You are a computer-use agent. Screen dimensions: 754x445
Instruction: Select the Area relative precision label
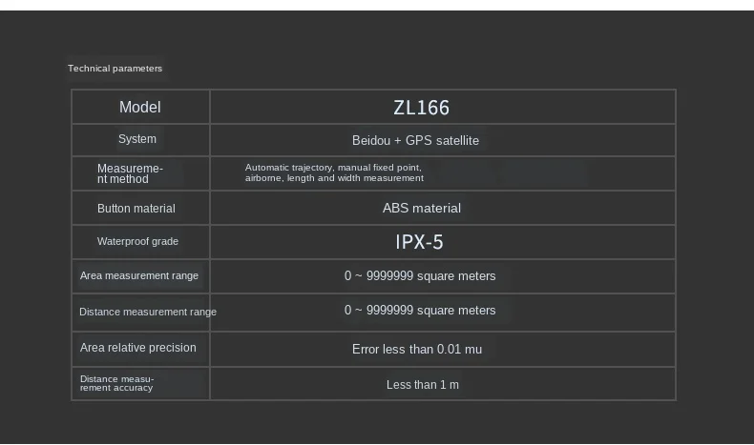pyautogui.click(x=138, y=348)
